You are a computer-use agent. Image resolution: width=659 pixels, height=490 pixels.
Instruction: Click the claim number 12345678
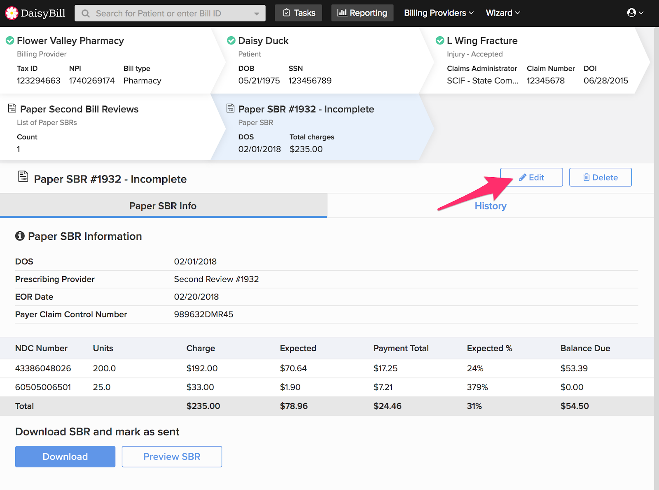(546, 81)
